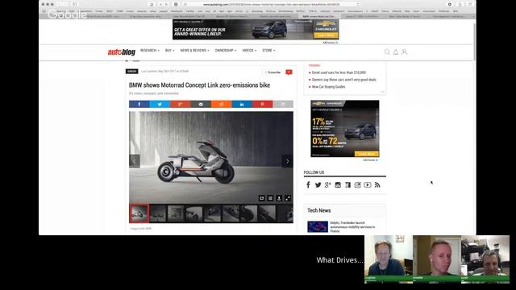The image size is (516, 290).
Task: Share article via email icon
Action: [201, 104]
